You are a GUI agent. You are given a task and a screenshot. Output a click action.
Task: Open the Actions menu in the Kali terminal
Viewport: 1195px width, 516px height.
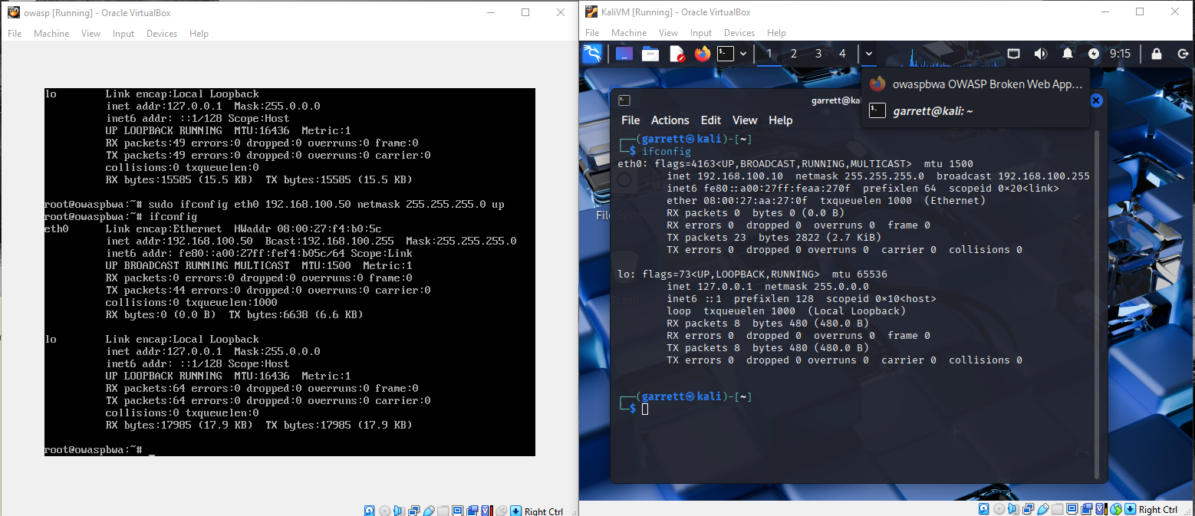(x=670, y=120)
